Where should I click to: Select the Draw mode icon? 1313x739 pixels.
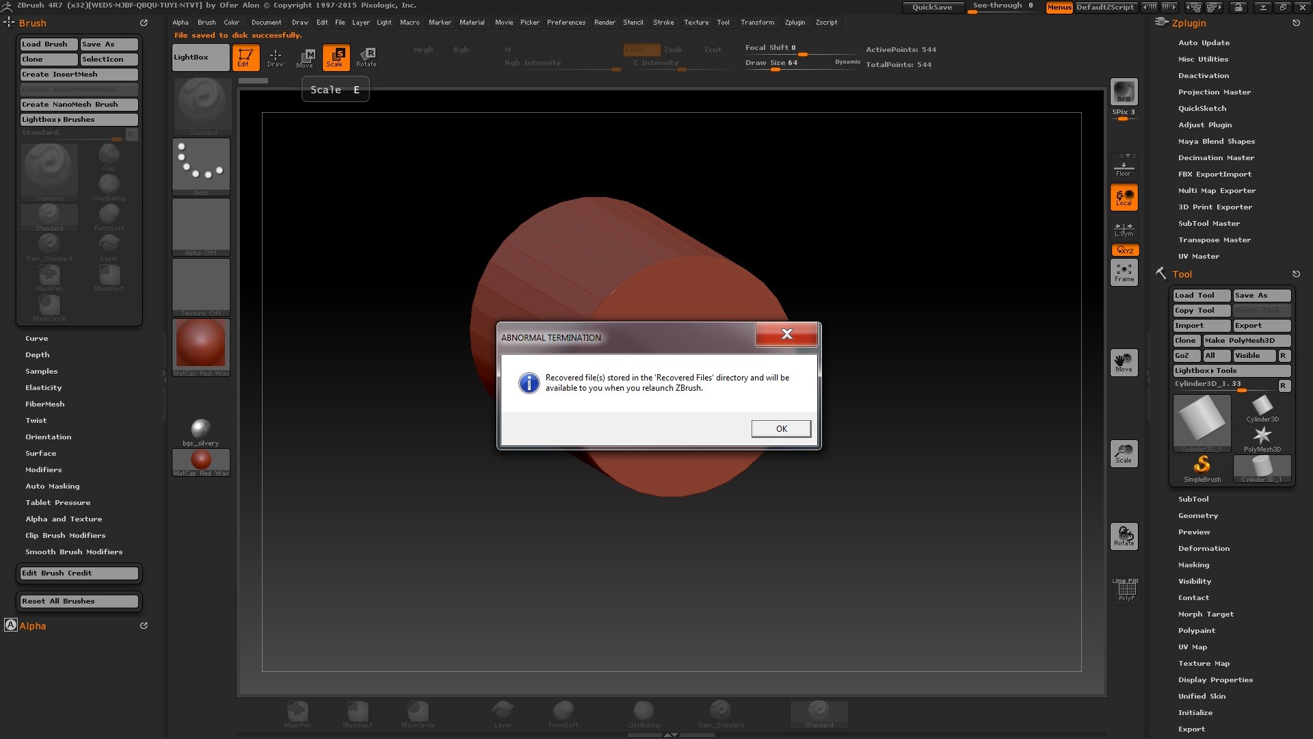pos(276,57)
